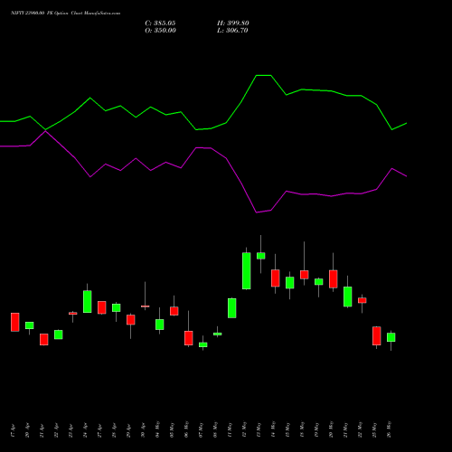Click the 04 May date label
Viewport: 452px width, 452px height.
tap(157, 429)
